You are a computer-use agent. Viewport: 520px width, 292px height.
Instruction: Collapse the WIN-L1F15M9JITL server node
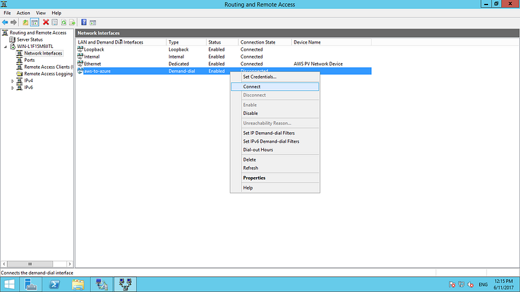(x=6, y=47)
